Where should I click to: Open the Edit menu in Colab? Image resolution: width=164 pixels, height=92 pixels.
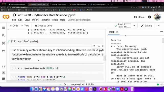point(20,20)
